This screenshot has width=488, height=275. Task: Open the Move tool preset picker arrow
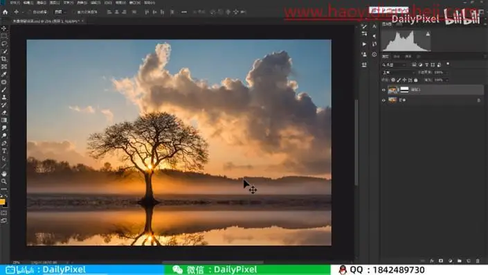click(22, 12)
